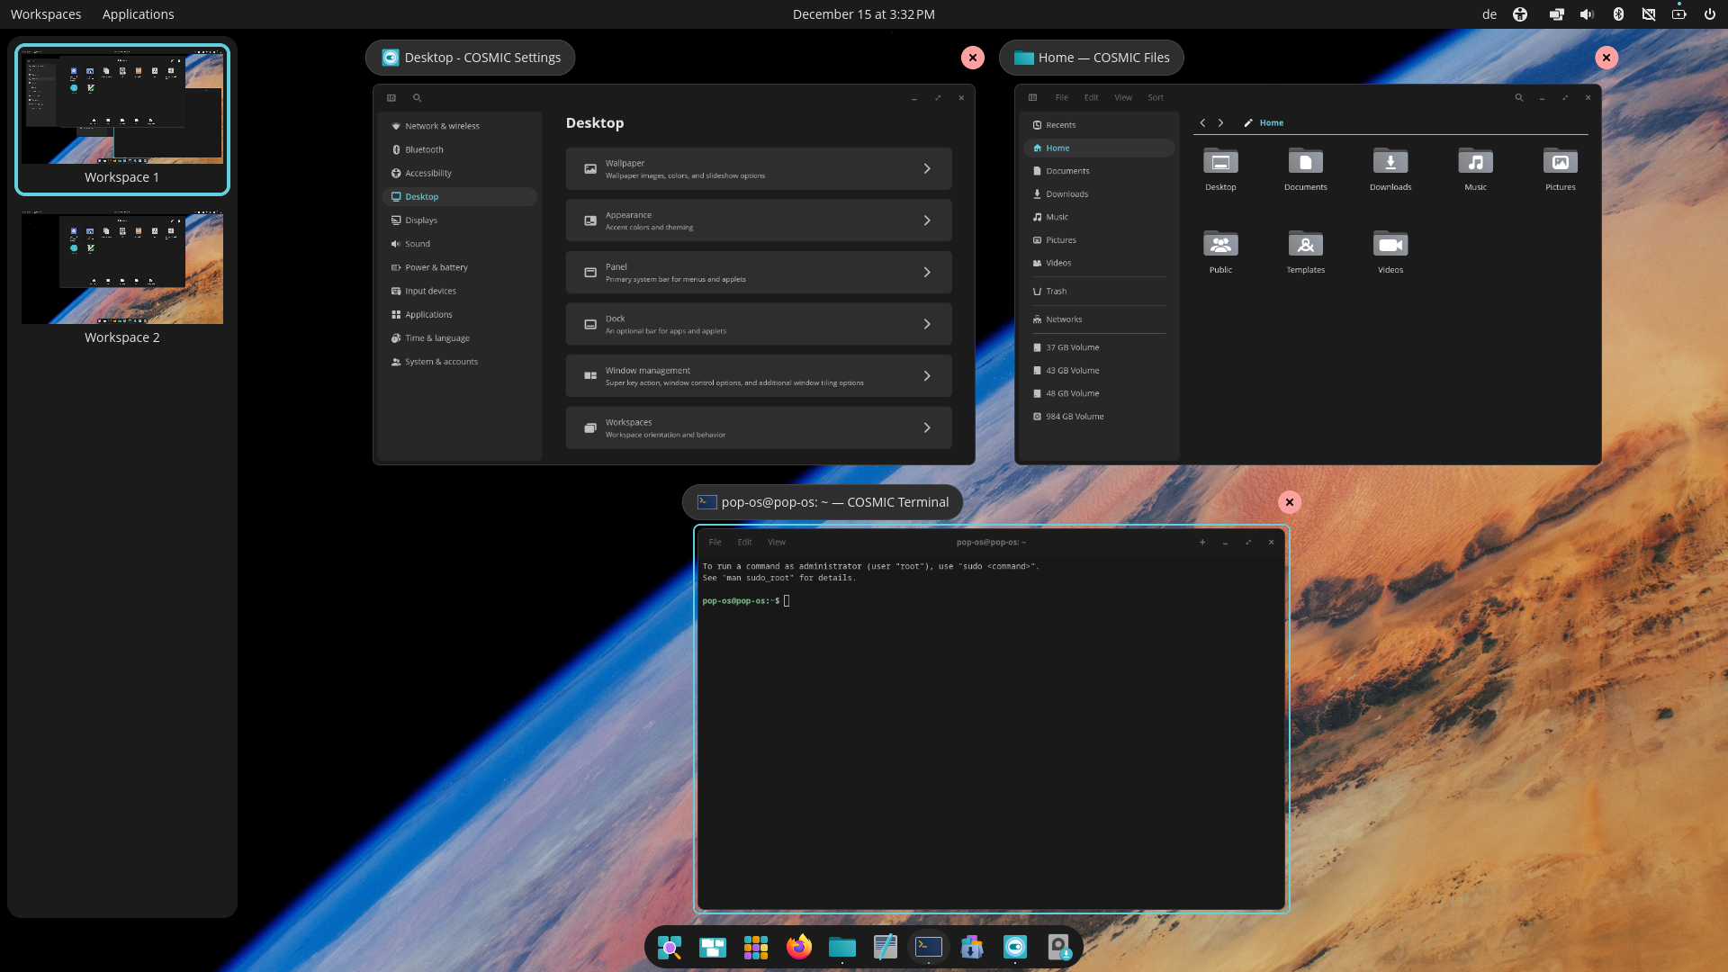Image resolution: width=1728 pixels, height=972 pixels.
Task: Open the Downloads folder icon in Files
Action: [1390, 163]
